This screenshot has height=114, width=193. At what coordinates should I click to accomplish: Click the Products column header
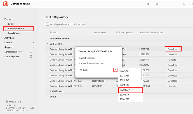[x=54, y=32]
